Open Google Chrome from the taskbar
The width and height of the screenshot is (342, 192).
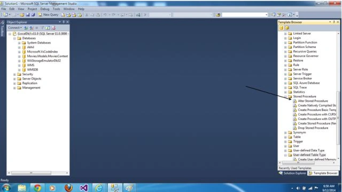pos(37,188)
